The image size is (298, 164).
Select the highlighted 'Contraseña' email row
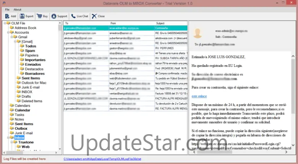tap(125, 28)
